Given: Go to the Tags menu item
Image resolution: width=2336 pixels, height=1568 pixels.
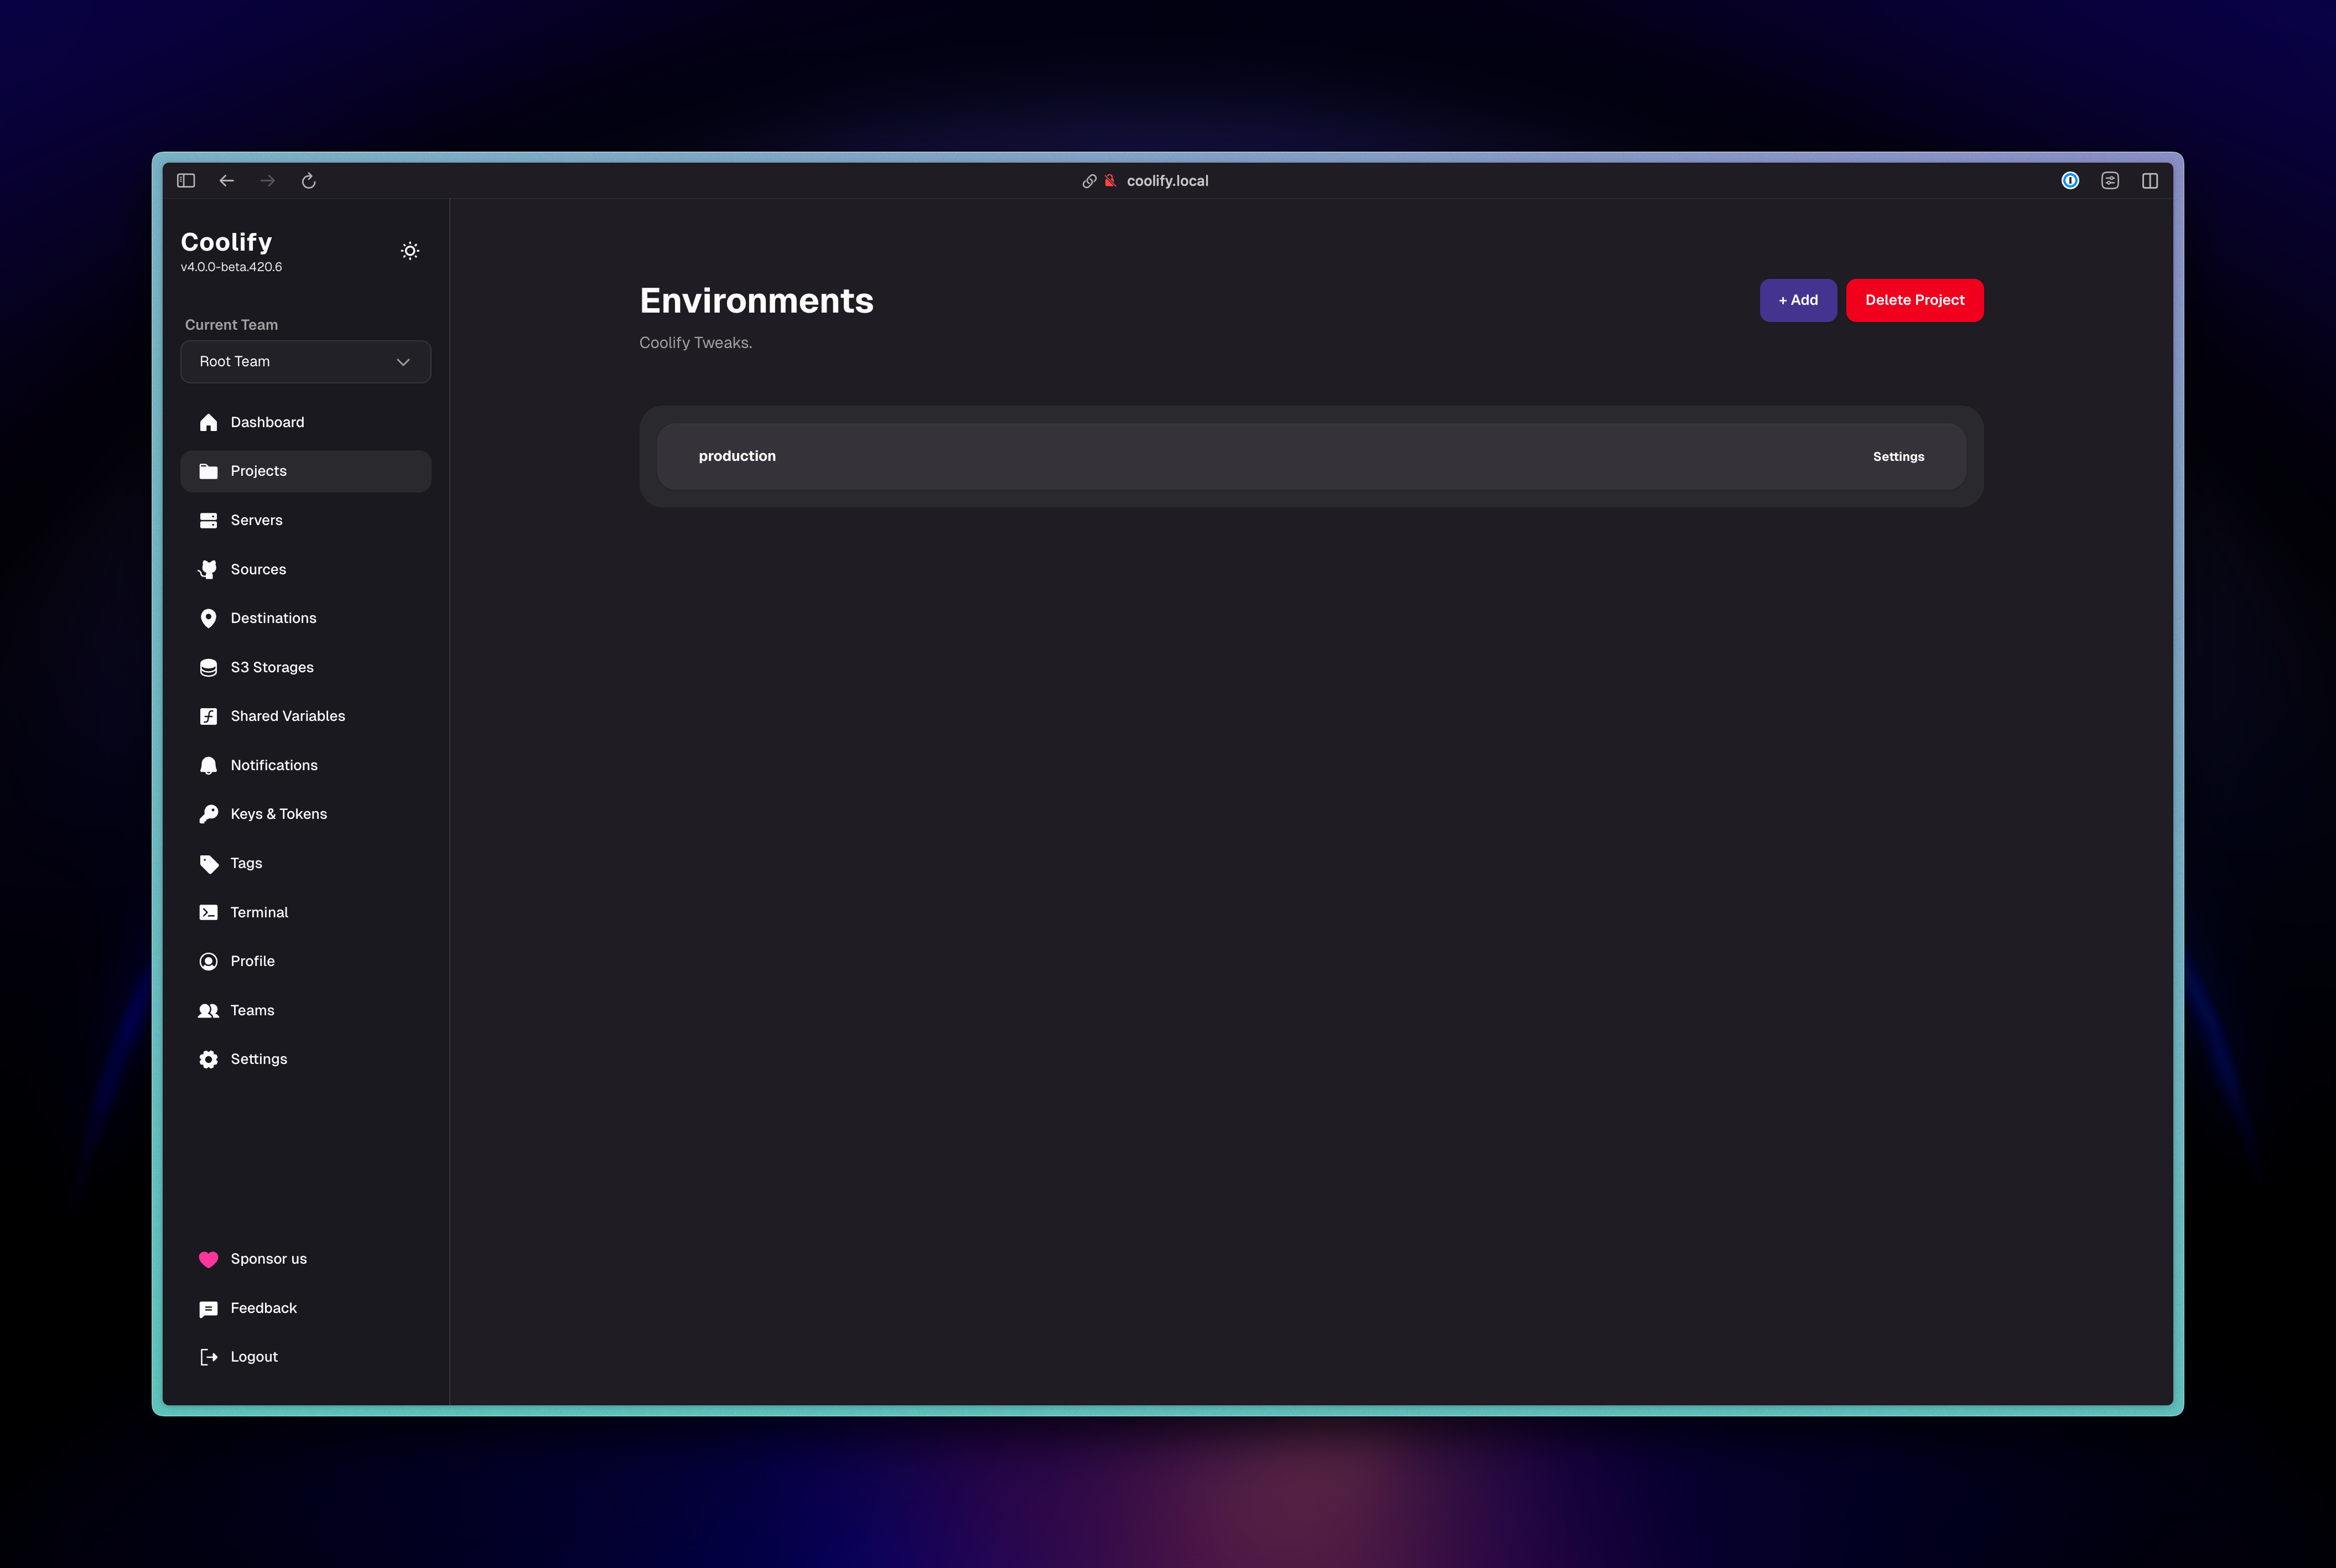Looking at the screenshot, I should click(x=246, y=864).
